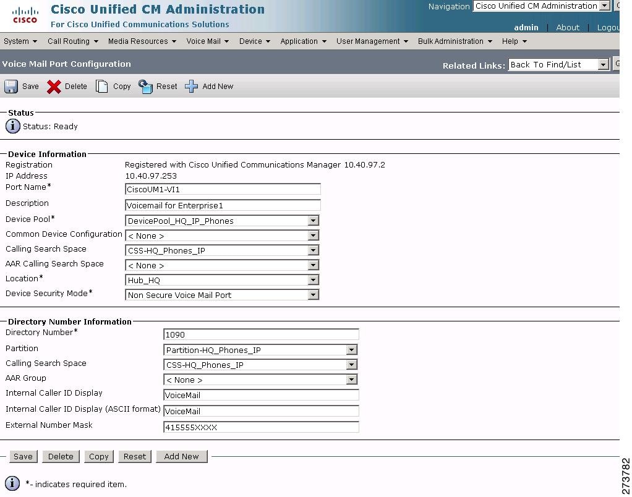Expand the Related Links dropdown
This screenshot has height=497, width=632.
(603, 64)
